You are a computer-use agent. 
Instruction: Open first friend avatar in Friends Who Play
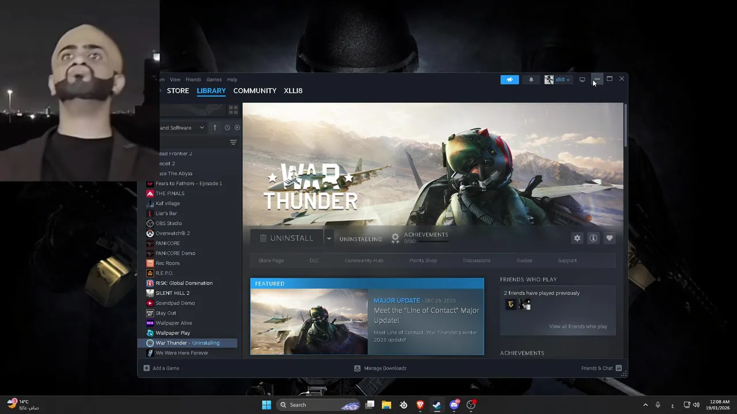[x=511, y=305]
